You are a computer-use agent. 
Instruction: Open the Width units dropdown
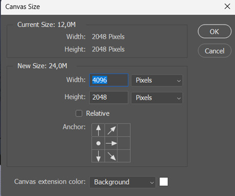click(x=157, y=80)
